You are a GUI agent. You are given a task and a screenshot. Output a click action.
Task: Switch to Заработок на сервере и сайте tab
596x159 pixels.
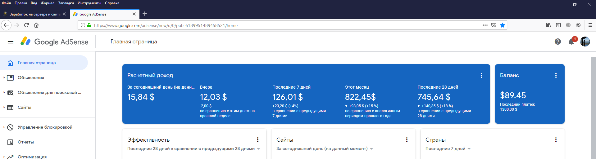tap(34, 14)
